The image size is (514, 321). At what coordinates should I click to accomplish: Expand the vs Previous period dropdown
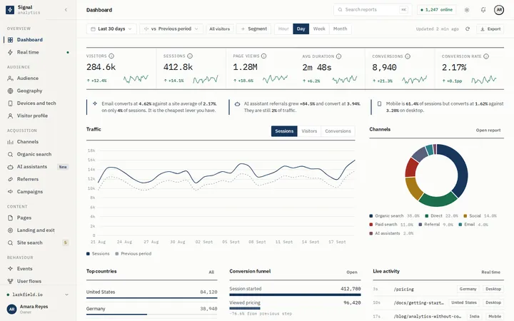coord(171,29)
